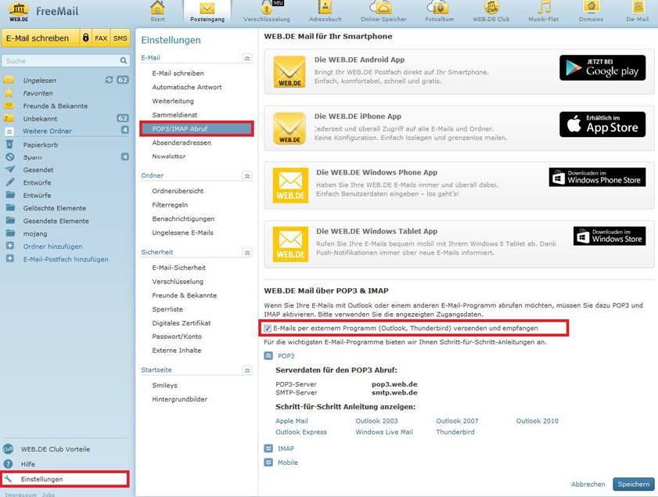658x497 pixels.
Task: Collapse the Startseite settings section
Action: coord(247,371)
